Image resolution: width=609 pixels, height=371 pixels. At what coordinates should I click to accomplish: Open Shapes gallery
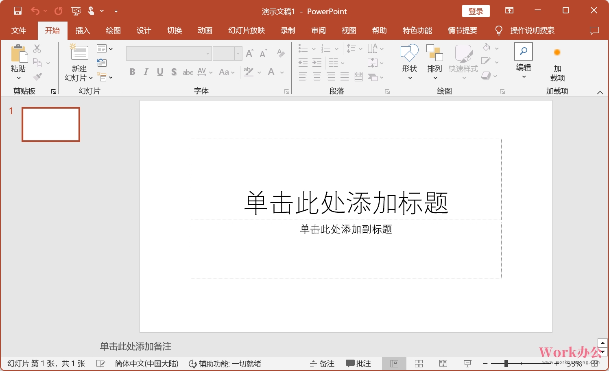coord(410,62)
